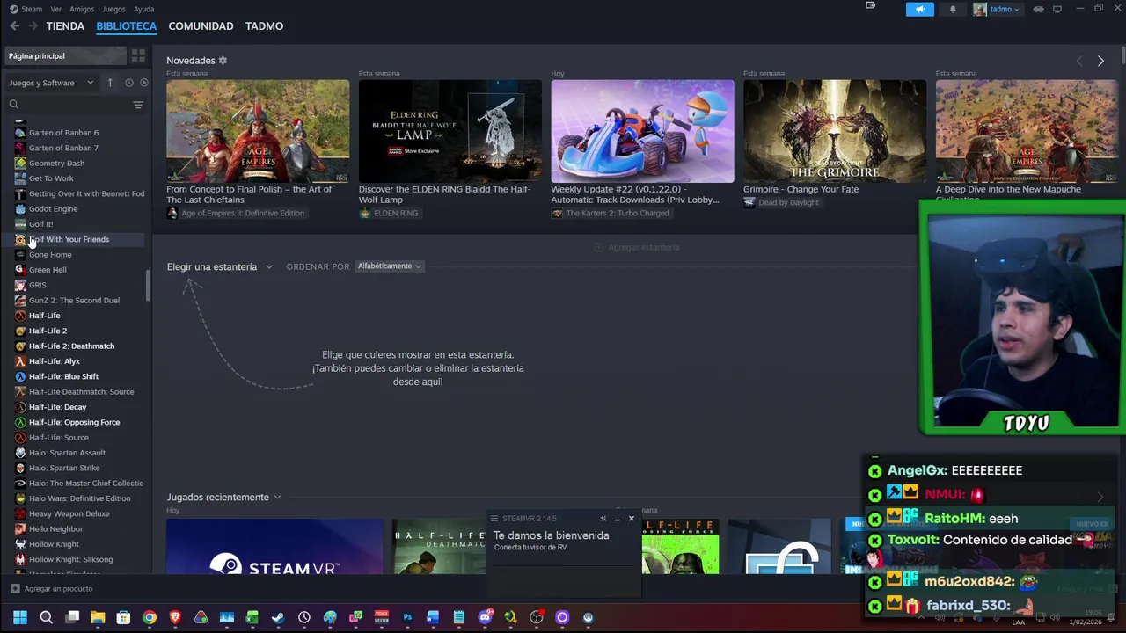Click the VR headset icon in title bar
Viewport: 1126px width, 633px height.
point(1038,9)
